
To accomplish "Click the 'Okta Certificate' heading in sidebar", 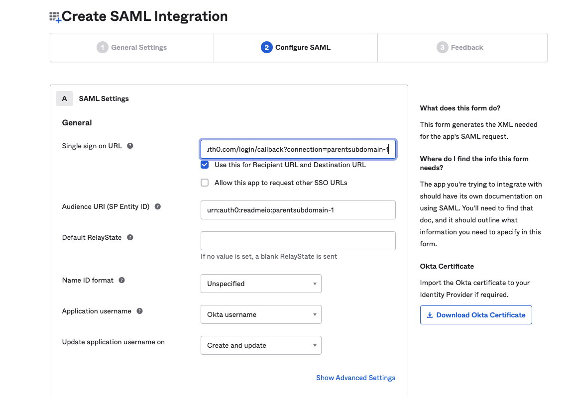I will point(447,266).
